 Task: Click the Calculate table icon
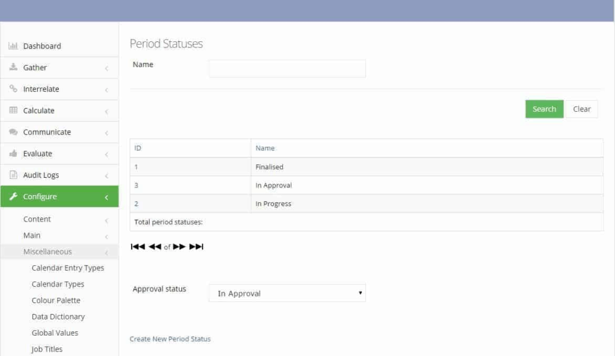click(13, 110)
